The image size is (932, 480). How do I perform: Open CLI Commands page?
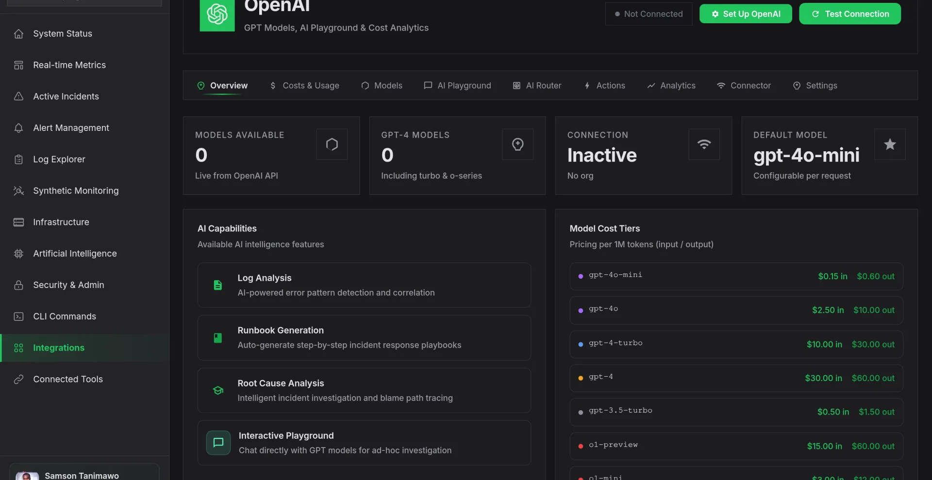click(x=84, y=317)
